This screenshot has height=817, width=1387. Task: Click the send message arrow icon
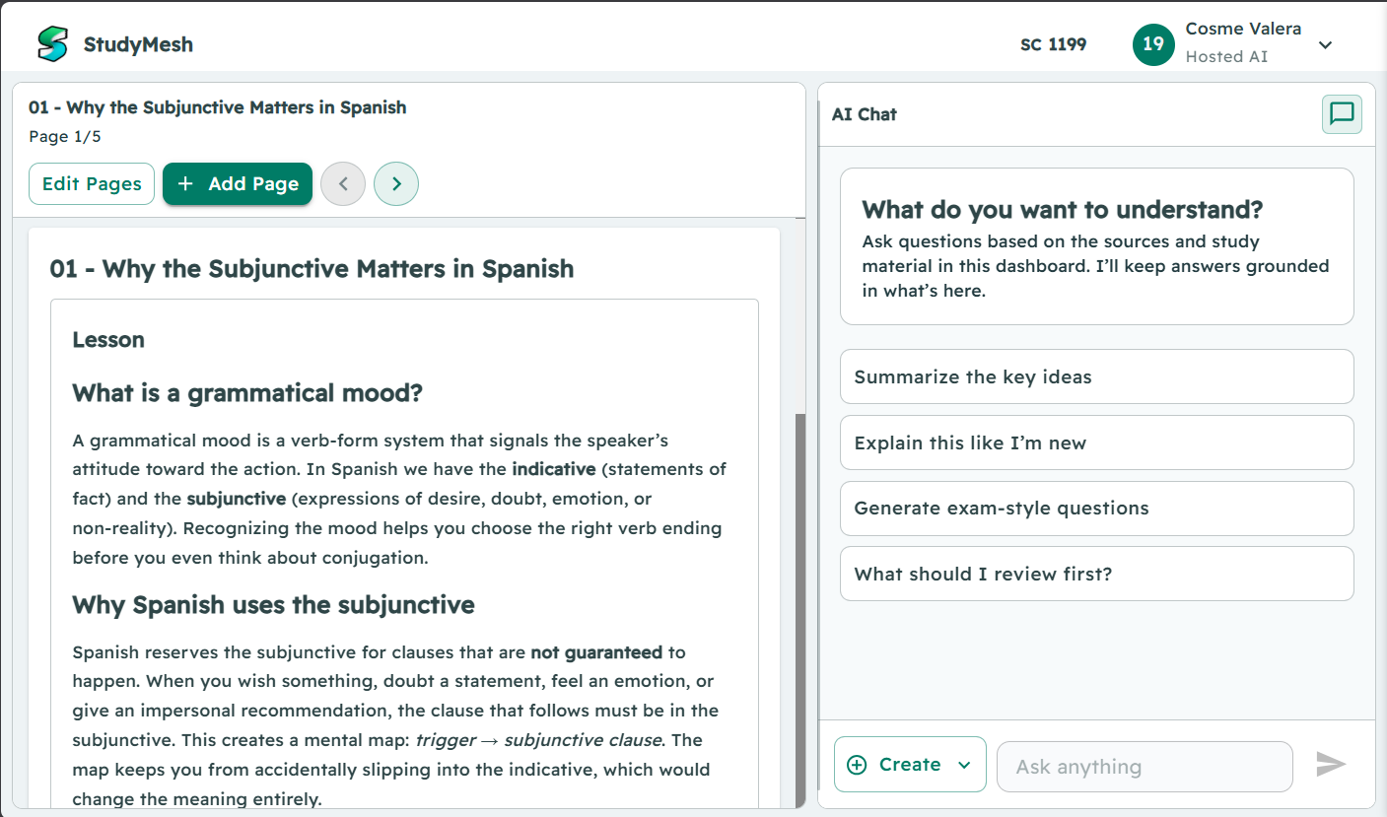click(x=1331, y=764)
